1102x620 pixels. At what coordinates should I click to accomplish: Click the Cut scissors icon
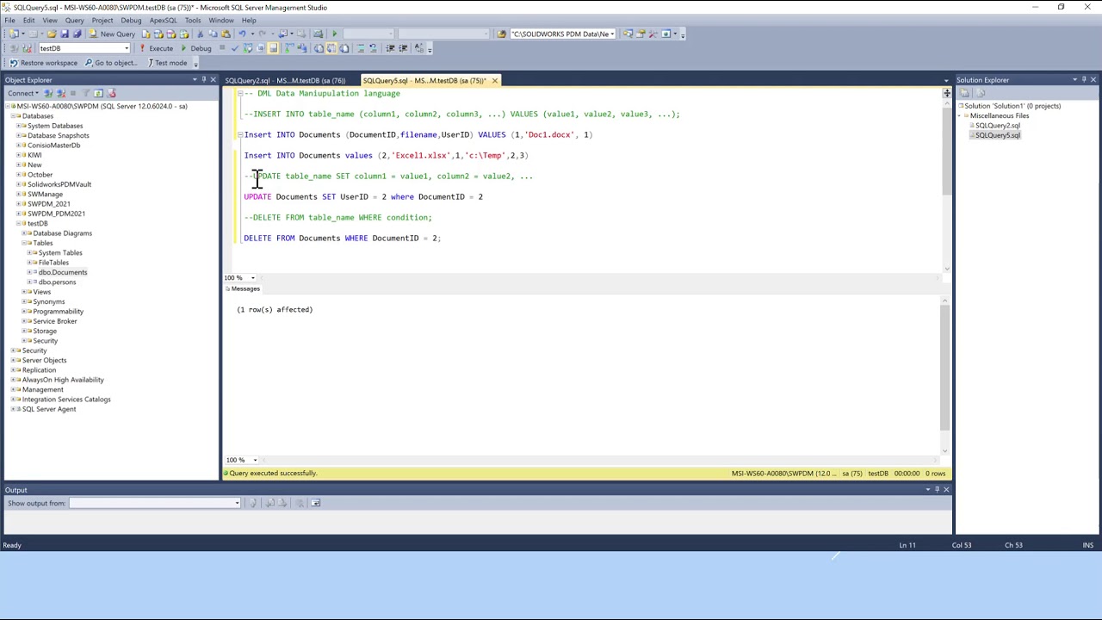(x=200, y=34)
